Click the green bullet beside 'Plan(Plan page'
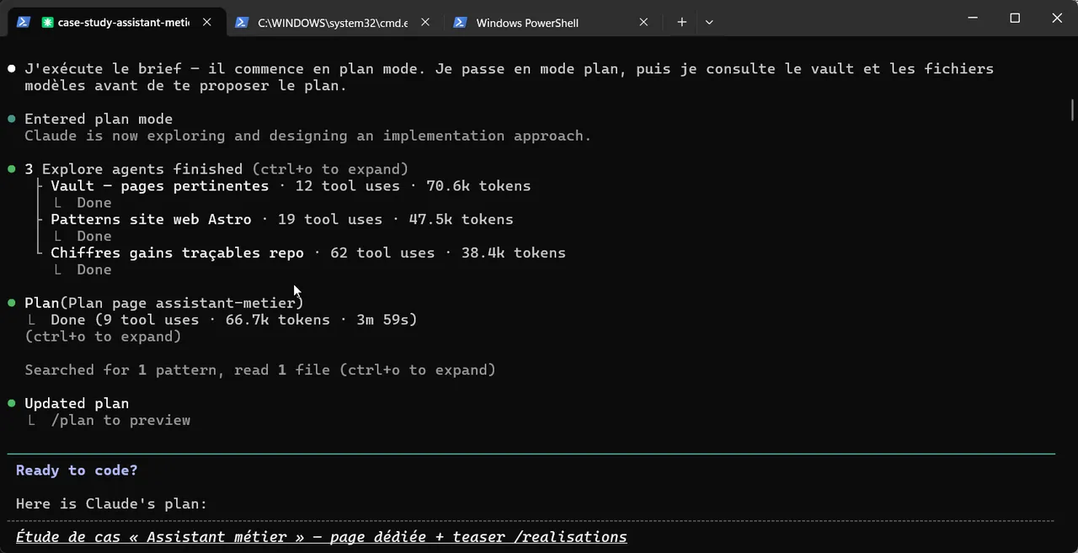This screenshot has height=553, width=1078. [12, 303]
